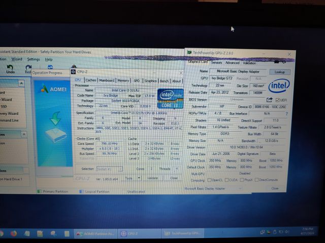Open the GPU-Z adapter selection dropdown
Screen dimensions: 325x243
pos(213,188)
